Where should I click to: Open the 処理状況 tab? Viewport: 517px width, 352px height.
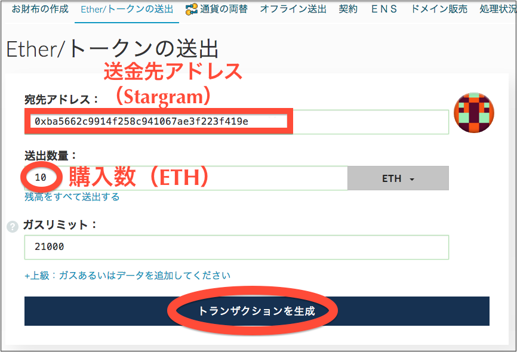coord(498,9)
